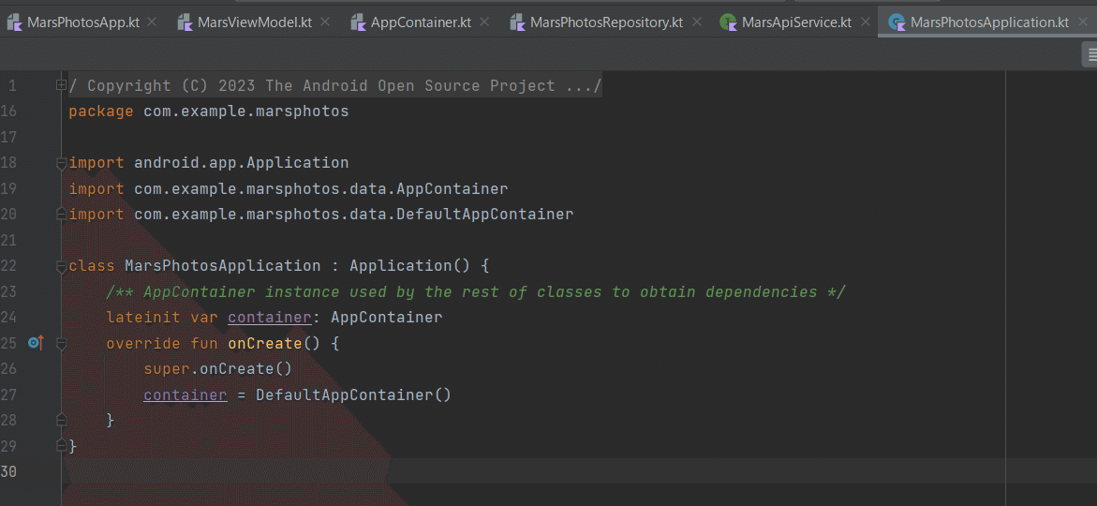The height and width of the screenshot is (506, 1097).
Task: Click the container variable on line 24
Action: [x=270, y=318]
